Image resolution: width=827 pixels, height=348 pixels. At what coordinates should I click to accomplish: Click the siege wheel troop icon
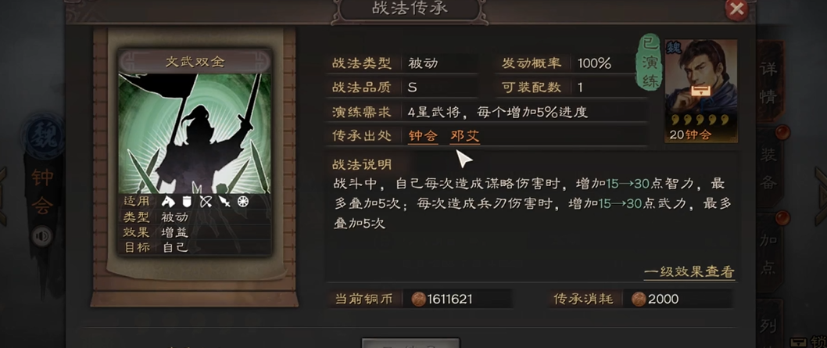click(242, 201)
